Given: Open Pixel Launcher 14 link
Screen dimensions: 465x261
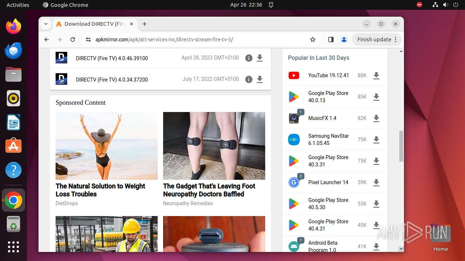Looking at the screenshot, I should pyautogui.click(x=328, y=182).
